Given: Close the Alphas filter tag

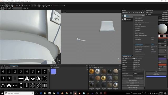Looking at the screenshot, I should (10, 68).
